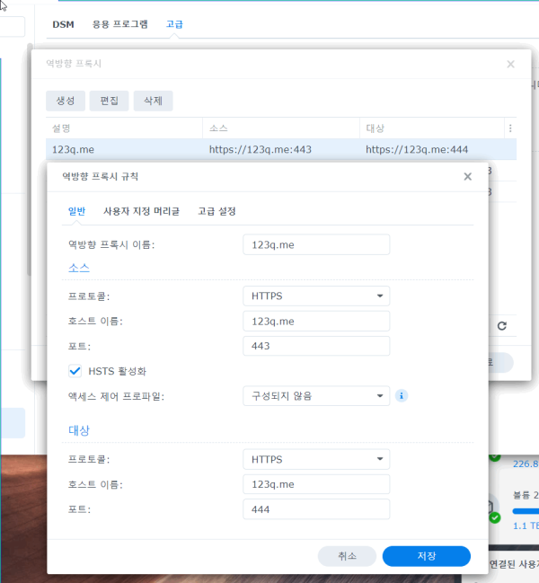Screen dimensions: 539x583
Task: Switch to the 고급 설정 tab
Action: click(x=216, y=211)
